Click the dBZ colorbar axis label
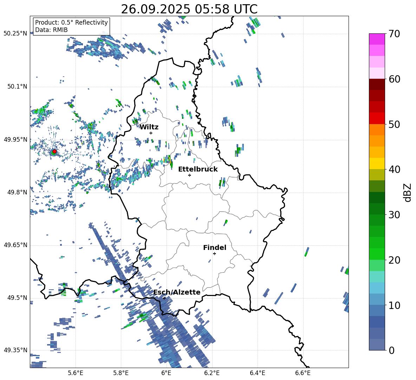The height and width of the screenshot is (380, 416). coord(408,192)
